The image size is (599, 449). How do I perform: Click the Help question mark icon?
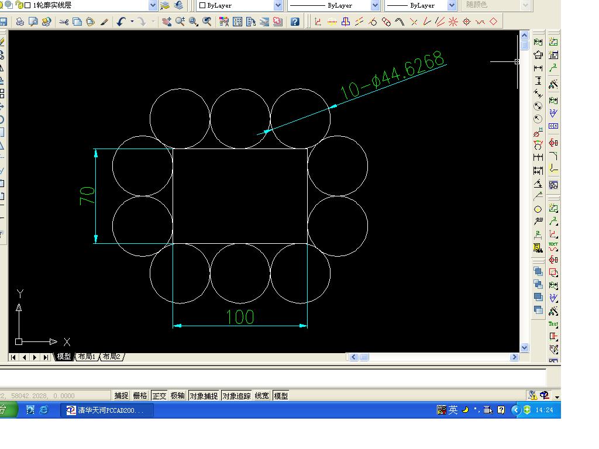pos(295,22)
